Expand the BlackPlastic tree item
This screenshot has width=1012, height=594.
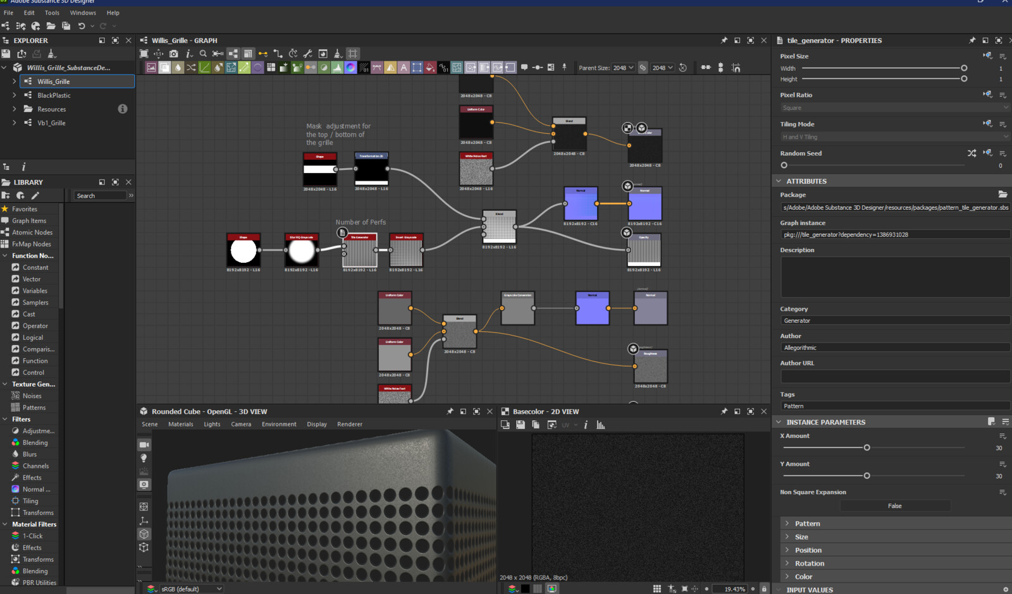tap(15, 95)
